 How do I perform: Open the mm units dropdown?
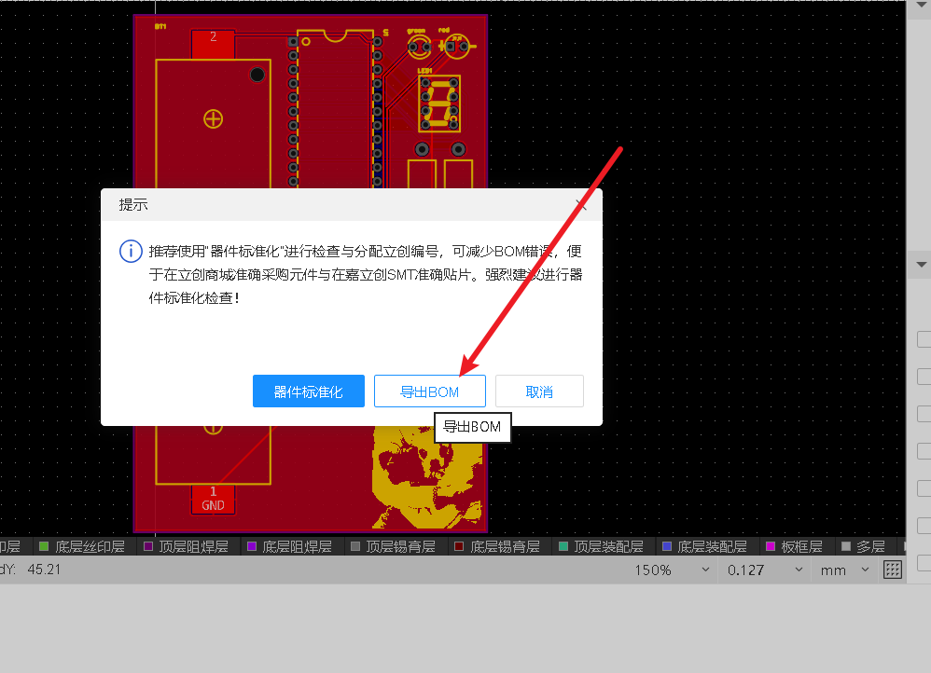coord(844,570)
